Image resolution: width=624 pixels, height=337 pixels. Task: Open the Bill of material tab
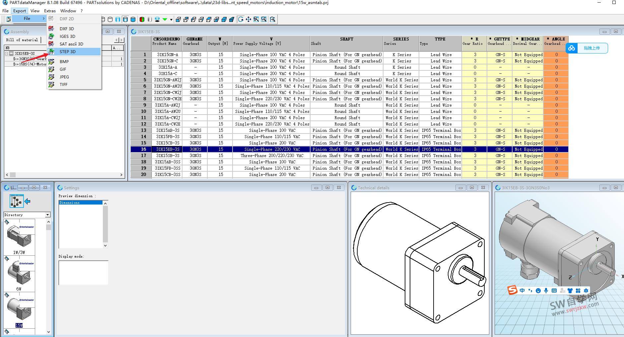coord(22,40)
